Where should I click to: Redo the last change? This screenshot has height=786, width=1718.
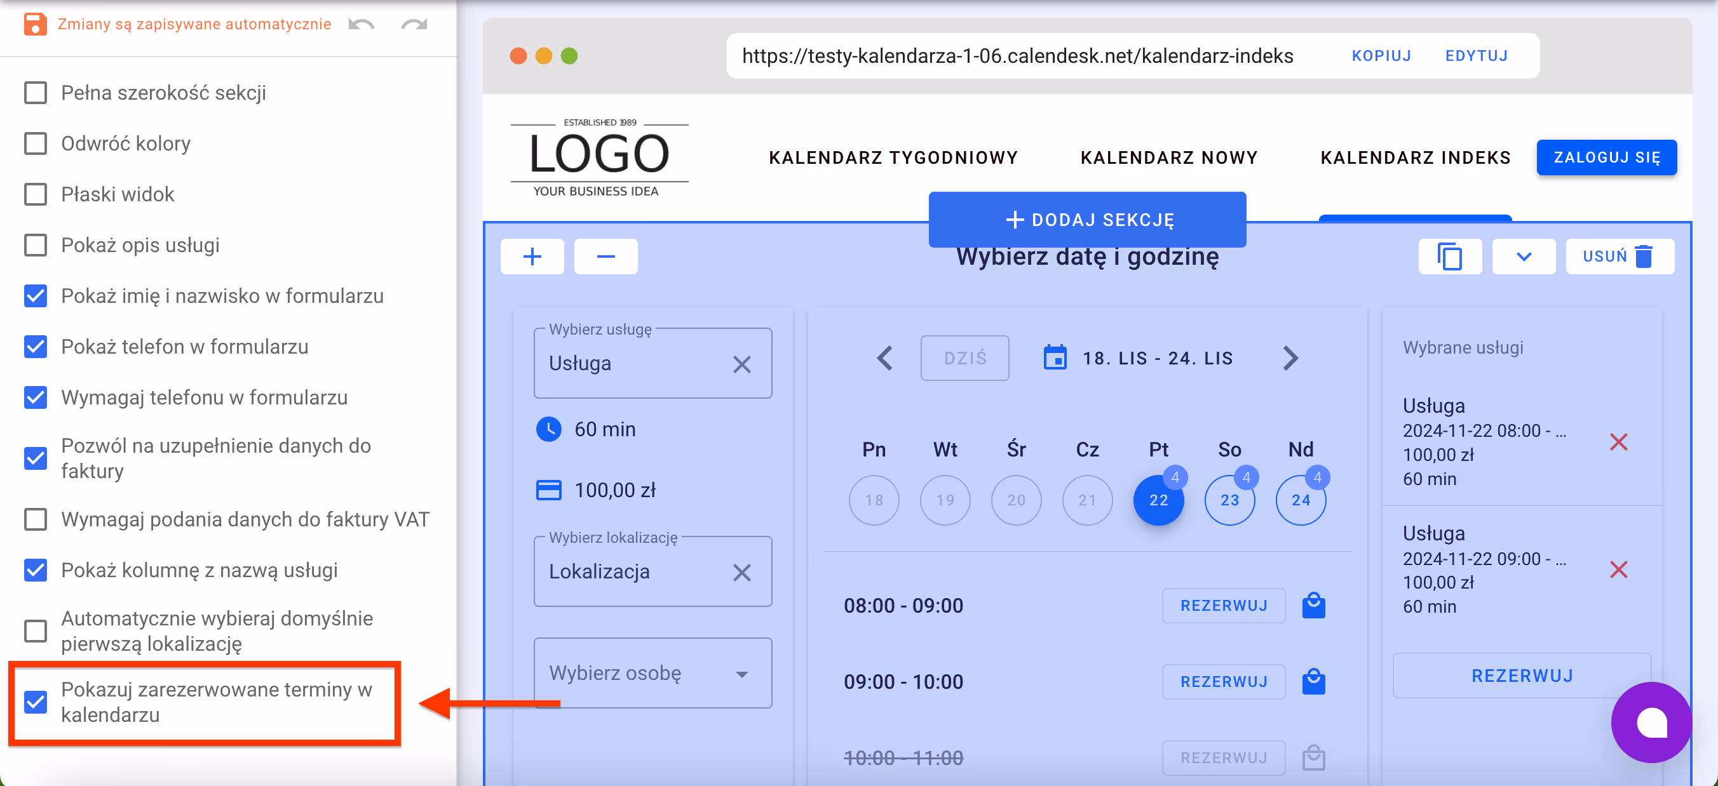point(414,24)
